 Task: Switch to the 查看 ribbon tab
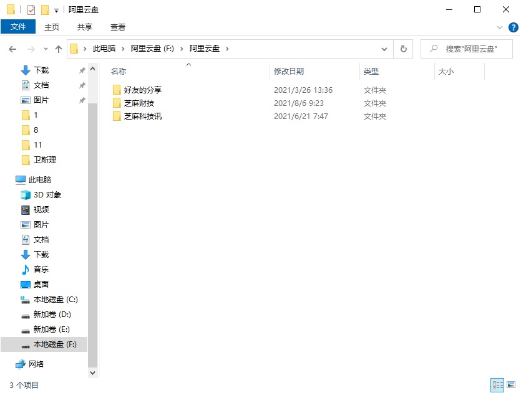(x=117, y=27)
